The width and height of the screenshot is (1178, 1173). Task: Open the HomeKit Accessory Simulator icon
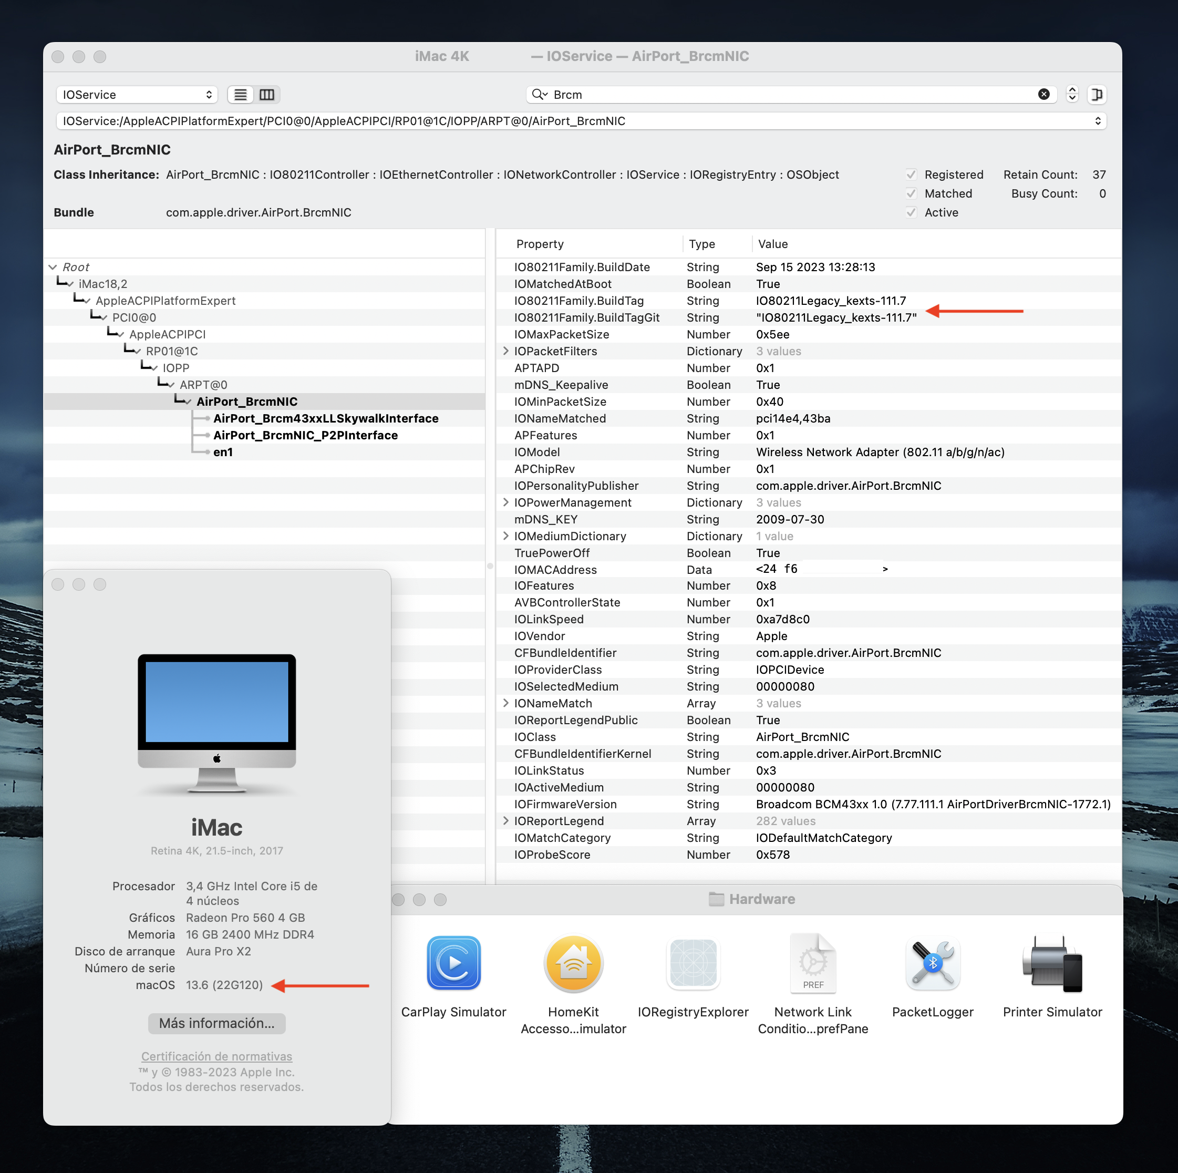573,963
